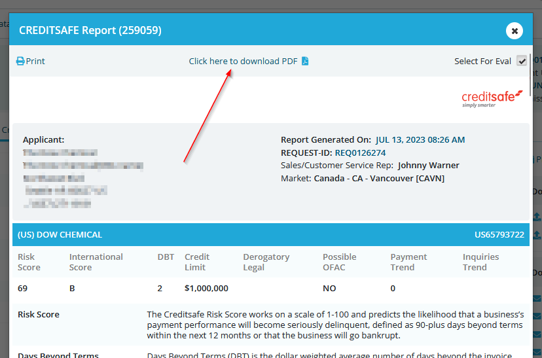Click the Payment Trend column header
Image resolution: width=542 pixels, height=358 pixels.
(408, 262)
